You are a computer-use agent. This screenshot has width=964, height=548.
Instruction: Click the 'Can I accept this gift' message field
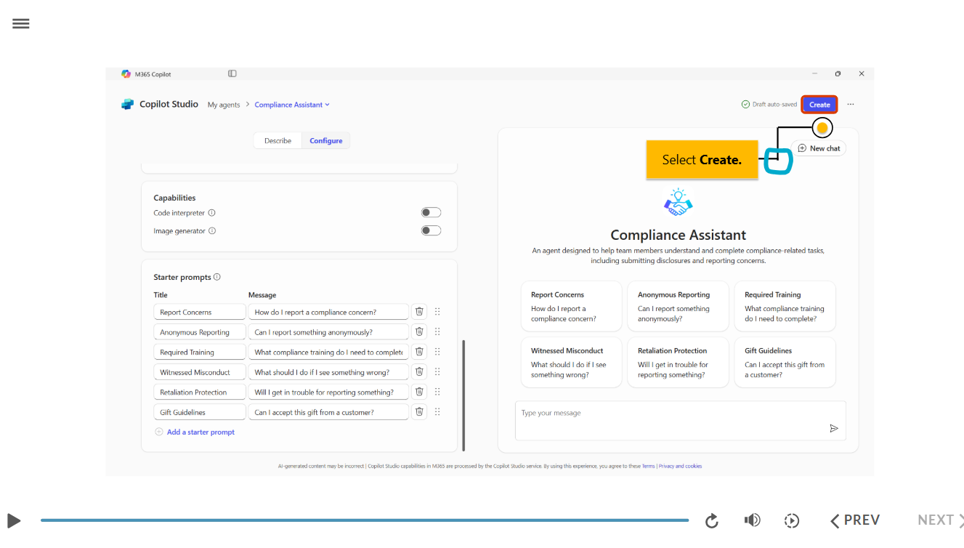(328, 412)
